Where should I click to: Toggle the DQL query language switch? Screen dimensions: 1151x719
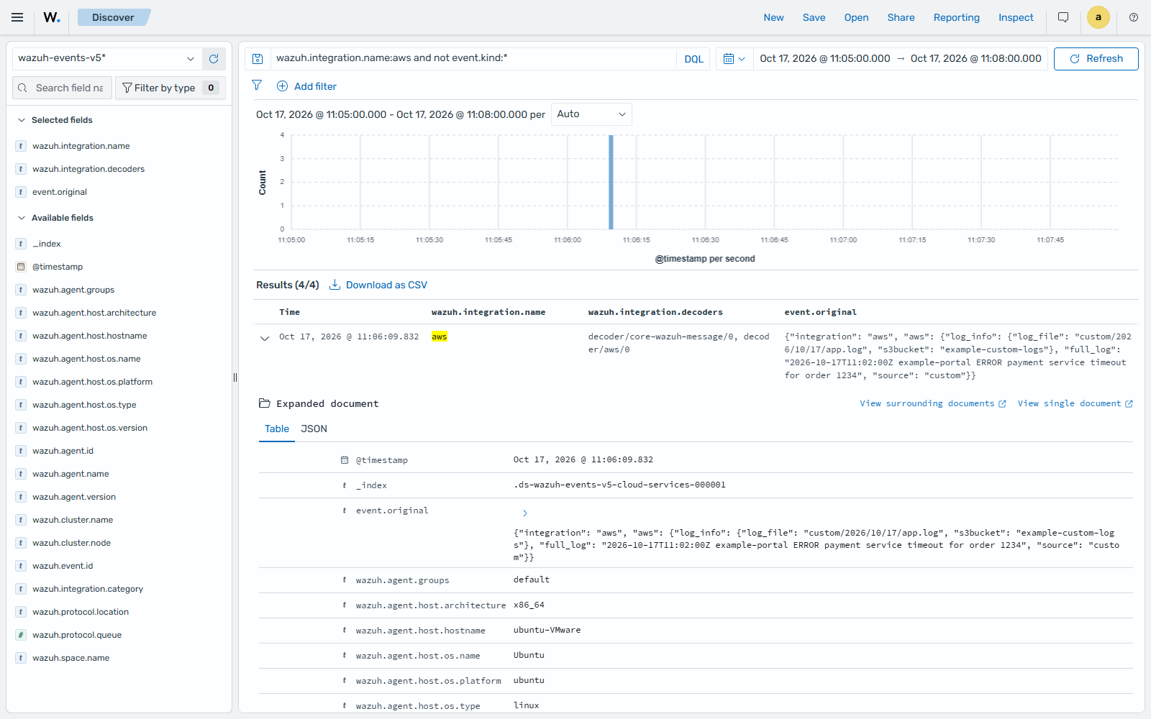693,59
